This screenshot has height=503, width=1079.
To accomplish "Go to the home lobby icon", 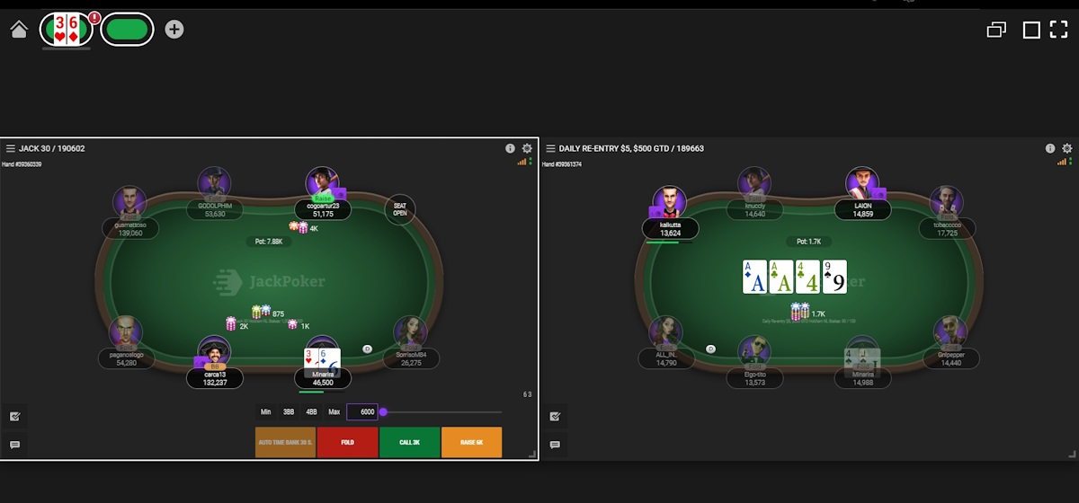I will pyautogui.click(x=19, y=30).
